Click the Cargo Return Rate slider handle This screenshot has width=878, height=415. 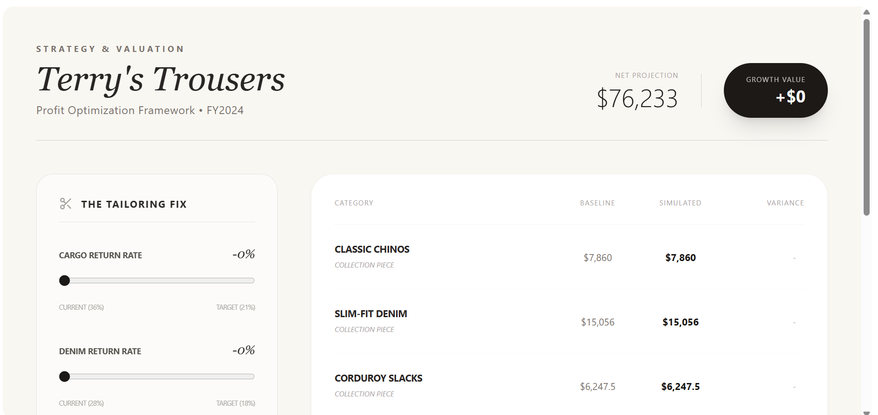tap(65, 281)
